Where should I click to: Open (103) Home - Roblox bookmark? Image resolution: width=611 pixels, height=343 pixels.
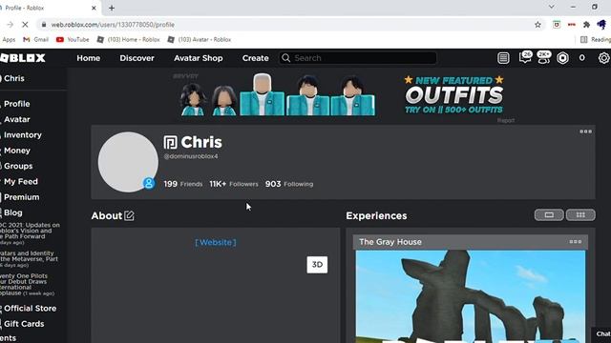[x=129, y=39]
